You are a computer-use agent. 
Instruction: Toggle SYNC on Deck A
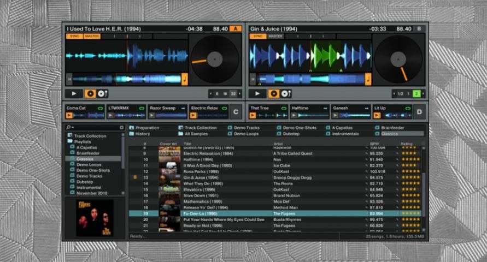[x=74, y=37]
